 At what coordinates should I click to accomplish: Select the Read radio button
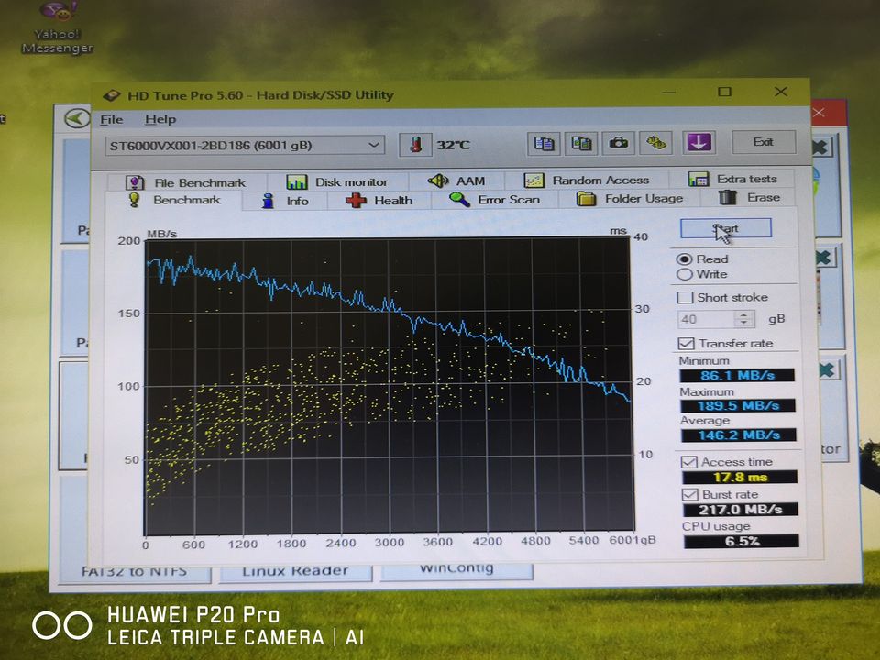684,259
